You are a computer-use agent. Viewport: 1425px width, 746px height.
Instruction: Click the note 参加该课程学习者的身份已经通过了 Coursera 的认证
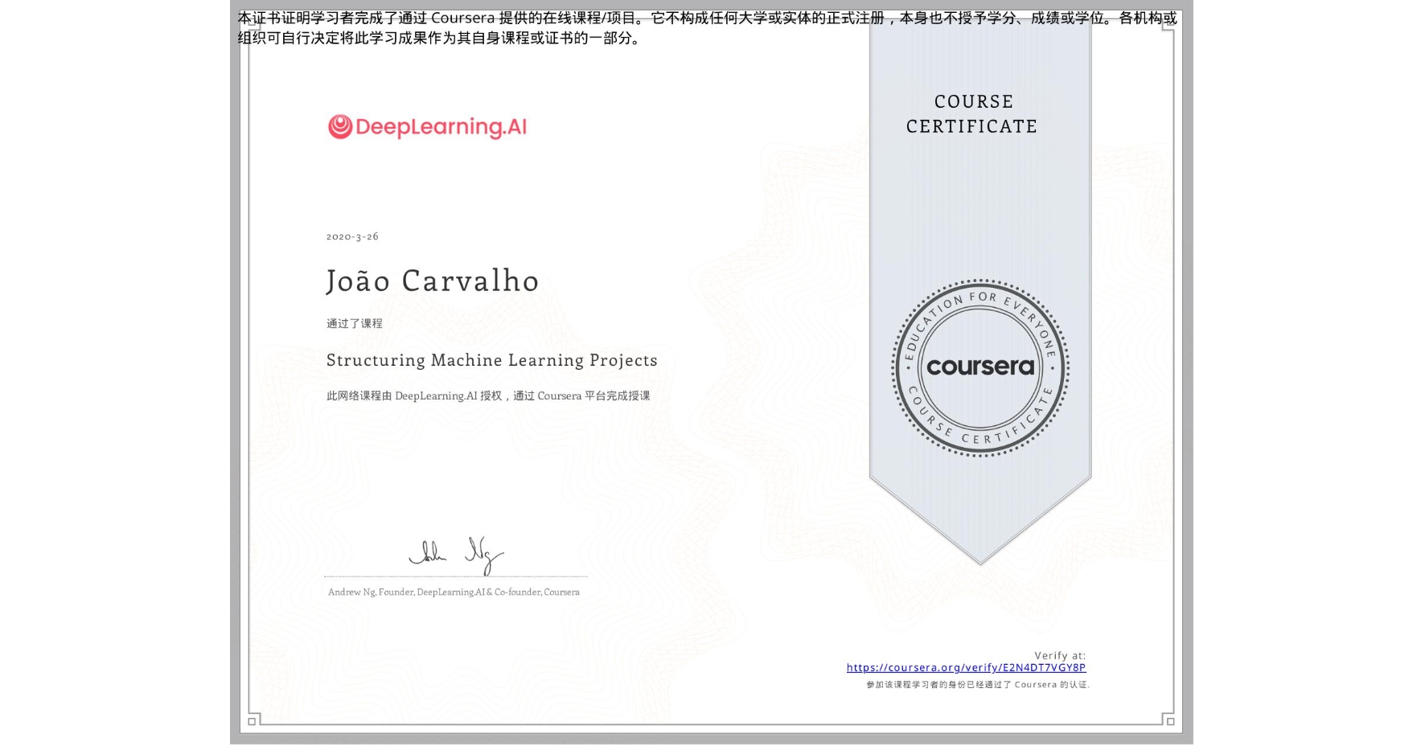click(x=978, y=685)
